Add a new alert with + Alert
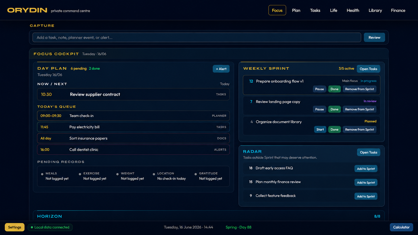Screen dimensions: 418x235 [221, 69]
